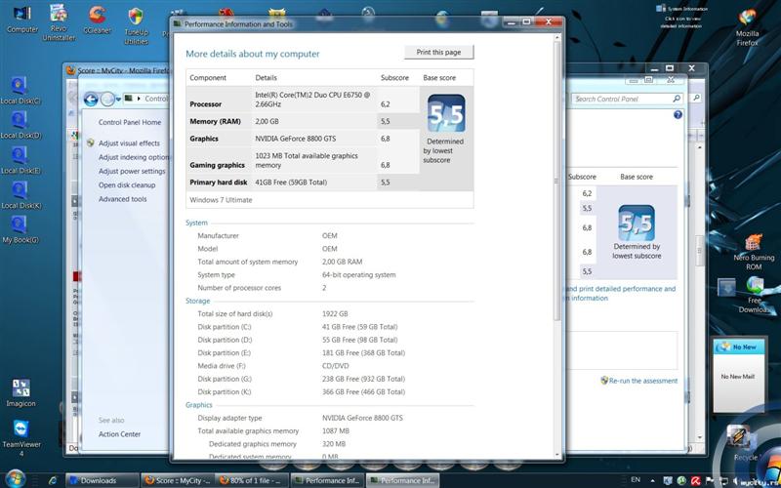781x488 pixels.
Task: Go to Control Panel Home
Action: click(x=130, y=122)
